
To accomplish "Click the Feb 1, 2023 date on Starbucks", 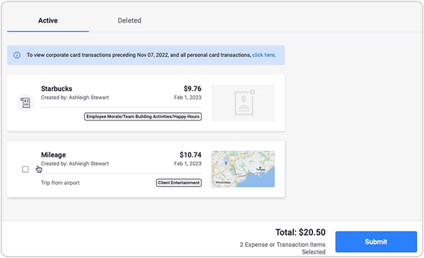I will [188, 97].
